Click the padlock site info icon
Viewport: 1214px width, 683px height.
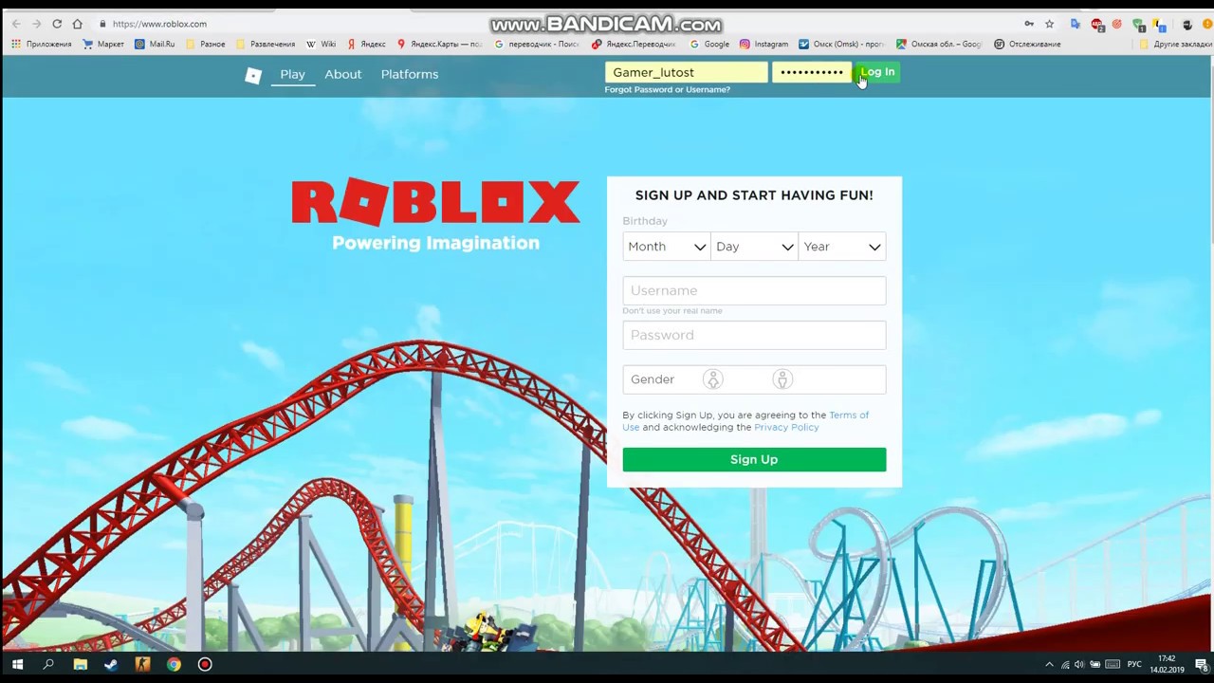click(102, 24)
